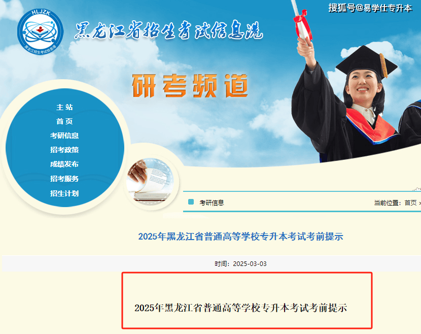This screenshot has height=334, width=421.
Task: Click 考研信息 section heading label
Action: point(212,203)
